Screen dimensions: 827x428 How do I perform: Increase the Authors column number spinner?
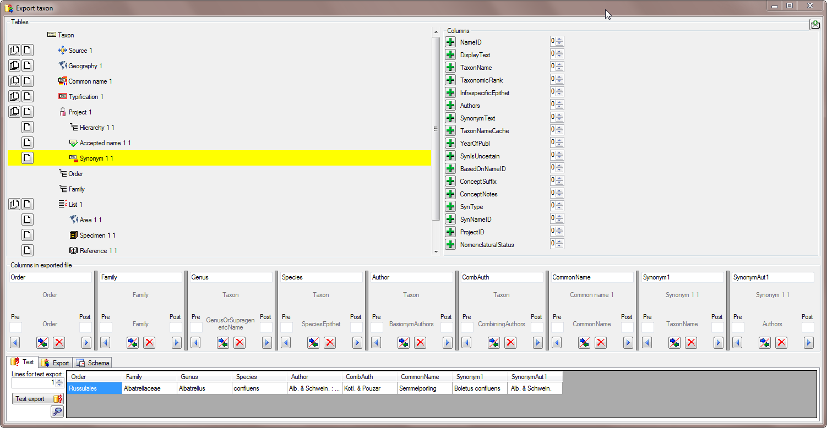click(x=560, y=103)
